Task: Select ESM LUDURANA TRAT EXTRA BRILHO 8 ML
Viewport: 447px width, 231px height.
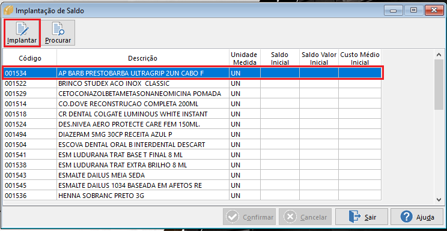Action: click(192, 165)
